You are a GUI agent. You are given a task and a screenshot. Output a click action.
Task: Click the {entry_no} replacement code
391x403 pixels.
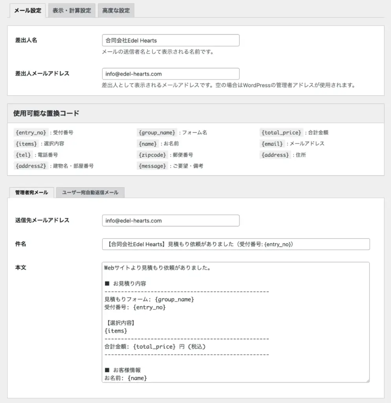tap(31, 133)
